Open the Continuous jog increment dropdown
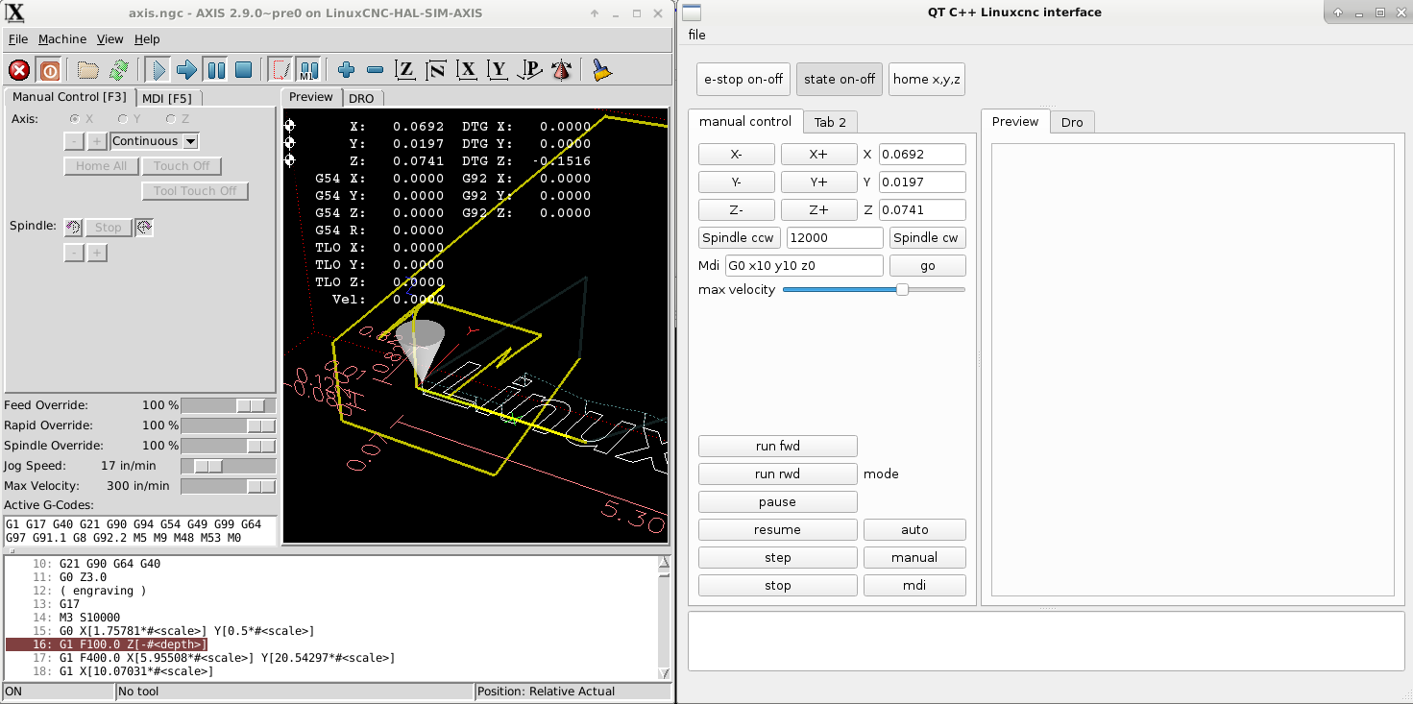The height and width of the screenshot is (704, 1413). (190, 141)
